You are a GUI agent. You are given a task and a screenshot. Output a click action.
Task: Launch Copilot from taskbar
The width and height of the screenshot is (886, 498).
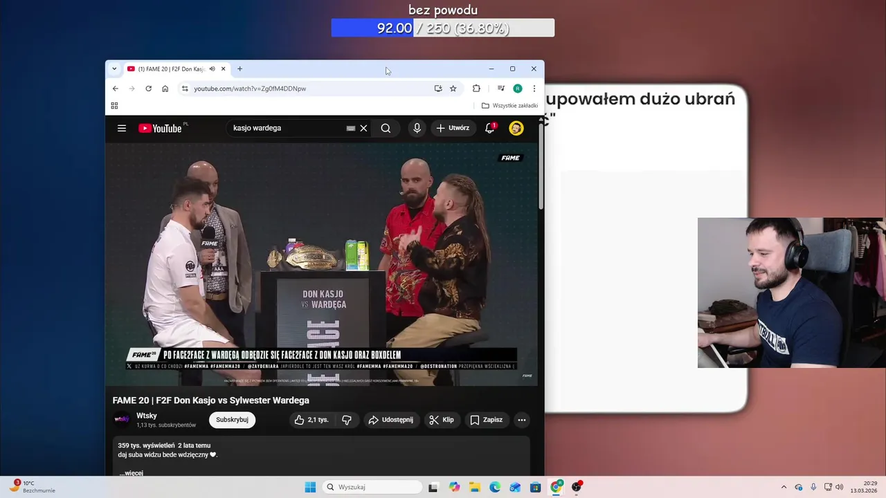click(x=454, y=487)
